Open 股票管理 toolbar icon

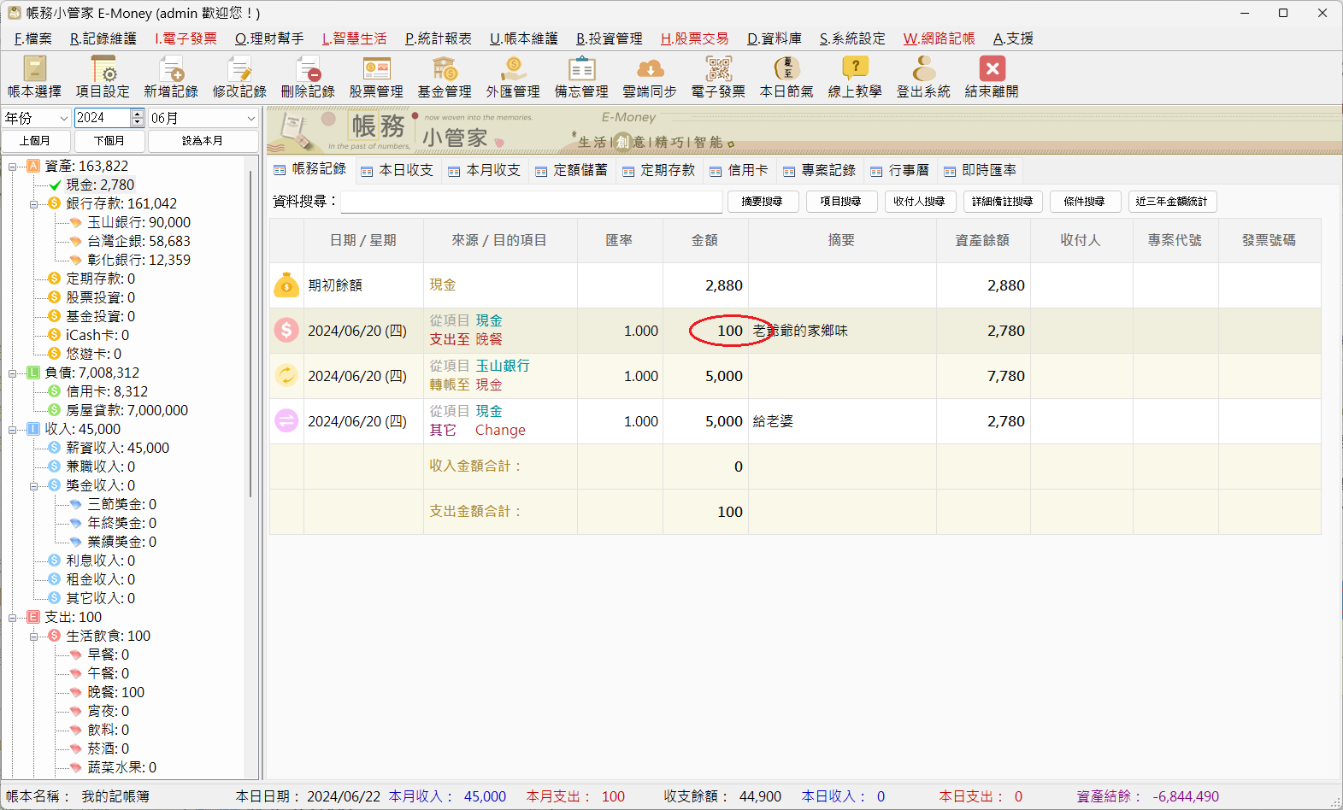click(x=376, y=77)
